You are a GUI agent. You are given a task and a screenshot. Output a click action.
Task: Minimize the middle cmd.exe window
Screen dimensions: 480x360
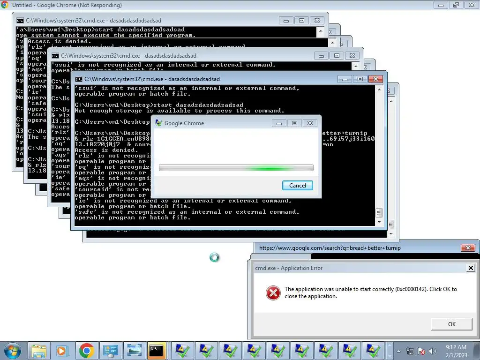[321, 56]
